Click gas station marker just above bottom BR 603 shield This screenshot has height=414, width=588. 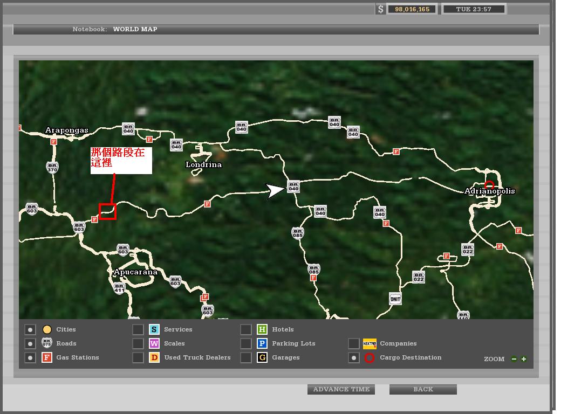point(204,298)
